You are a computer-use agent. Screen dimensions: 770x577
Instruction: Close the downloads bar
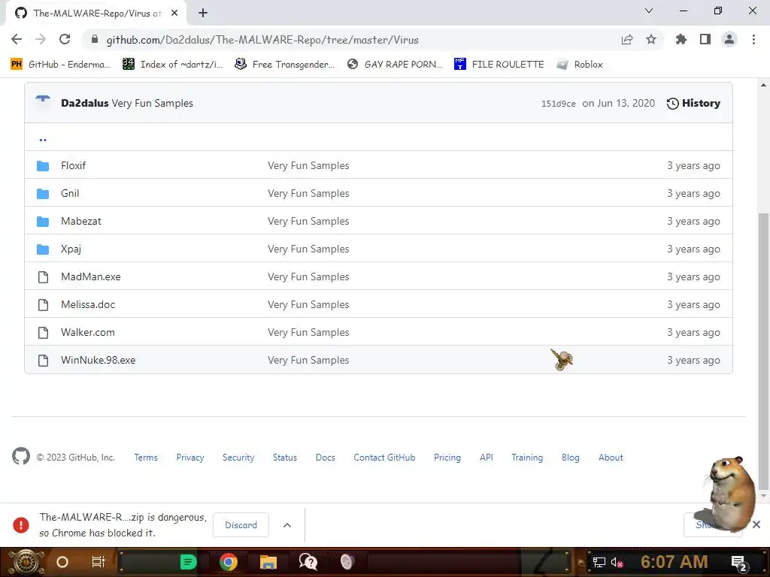pyautogui.click(x=756, y=524)
